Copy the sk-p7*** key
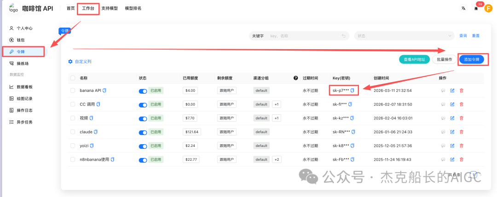 [352, 90]
